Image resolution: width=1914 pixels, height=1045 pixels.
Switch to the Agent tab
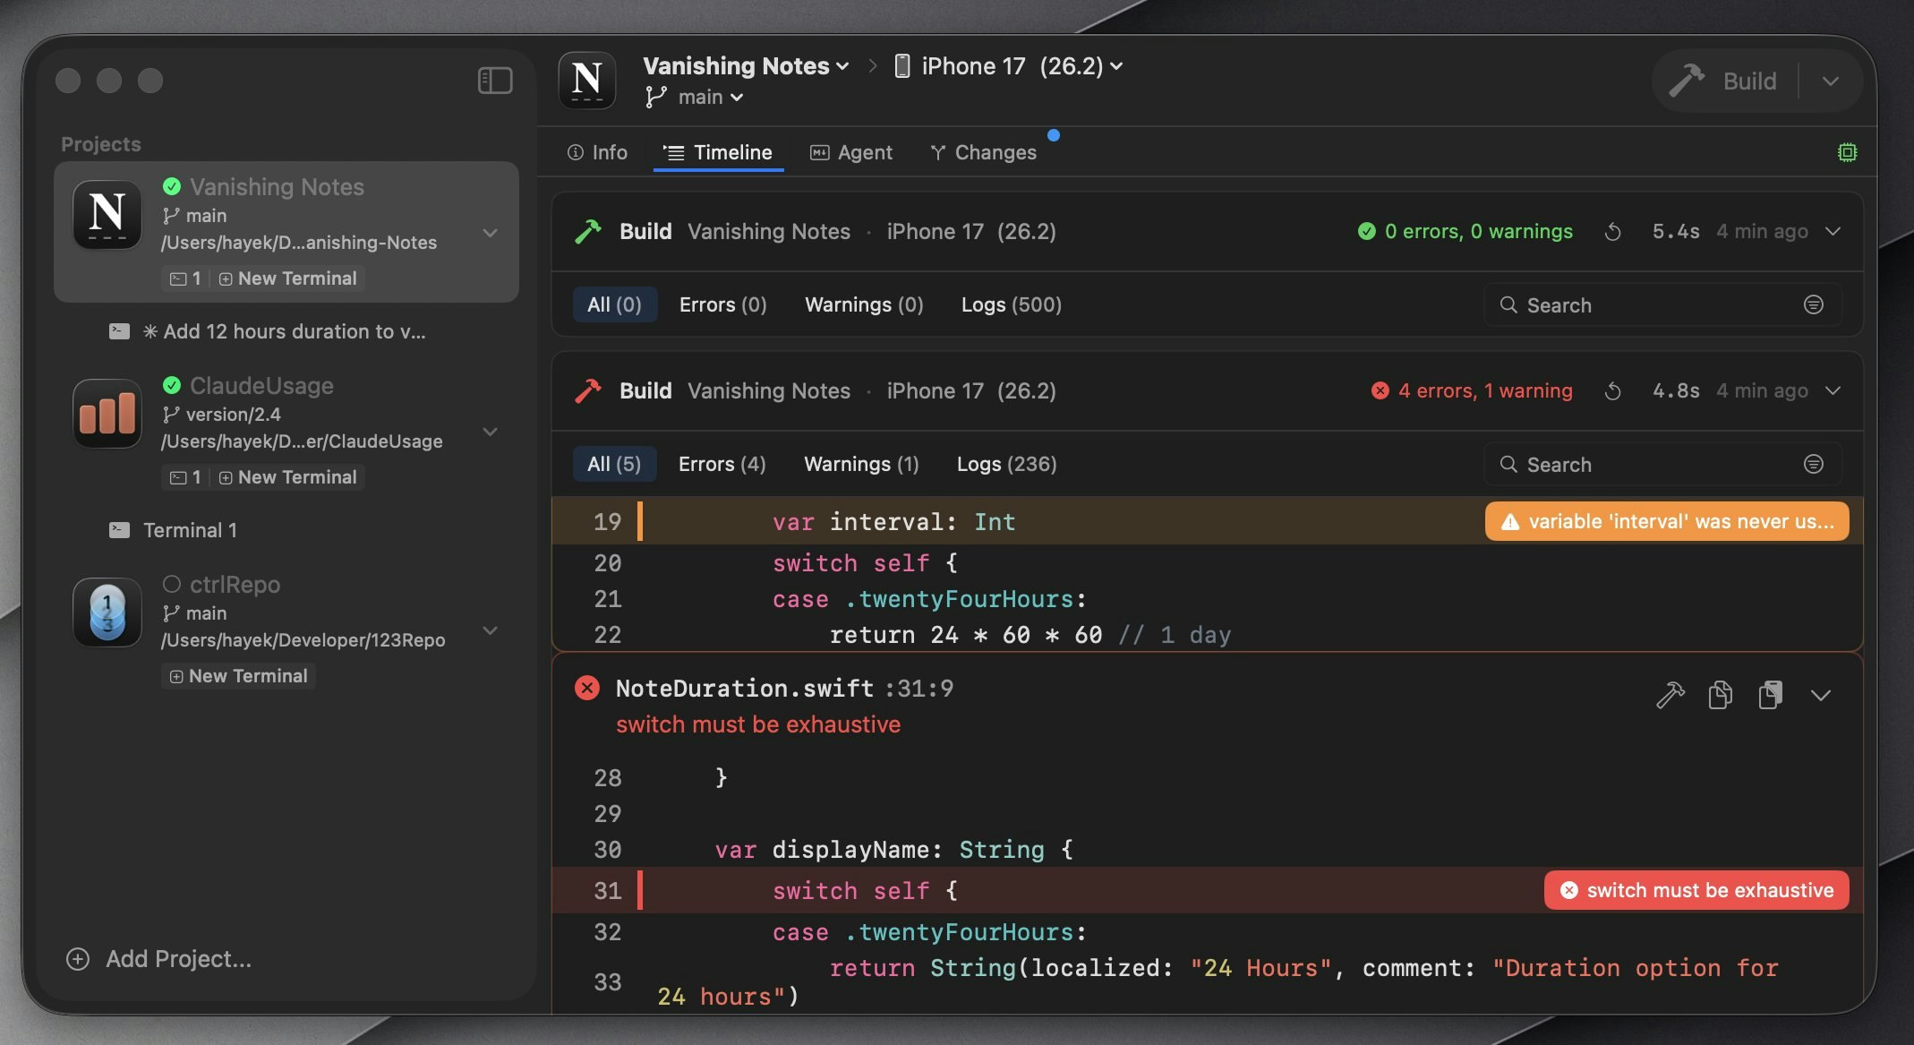[851, 153]
